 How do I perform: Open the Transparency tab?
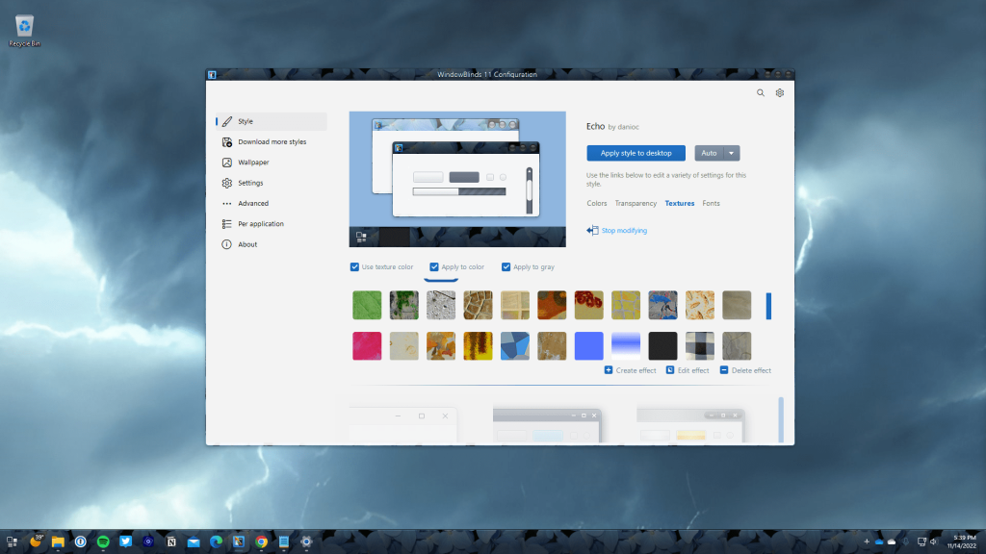(636, 204)
